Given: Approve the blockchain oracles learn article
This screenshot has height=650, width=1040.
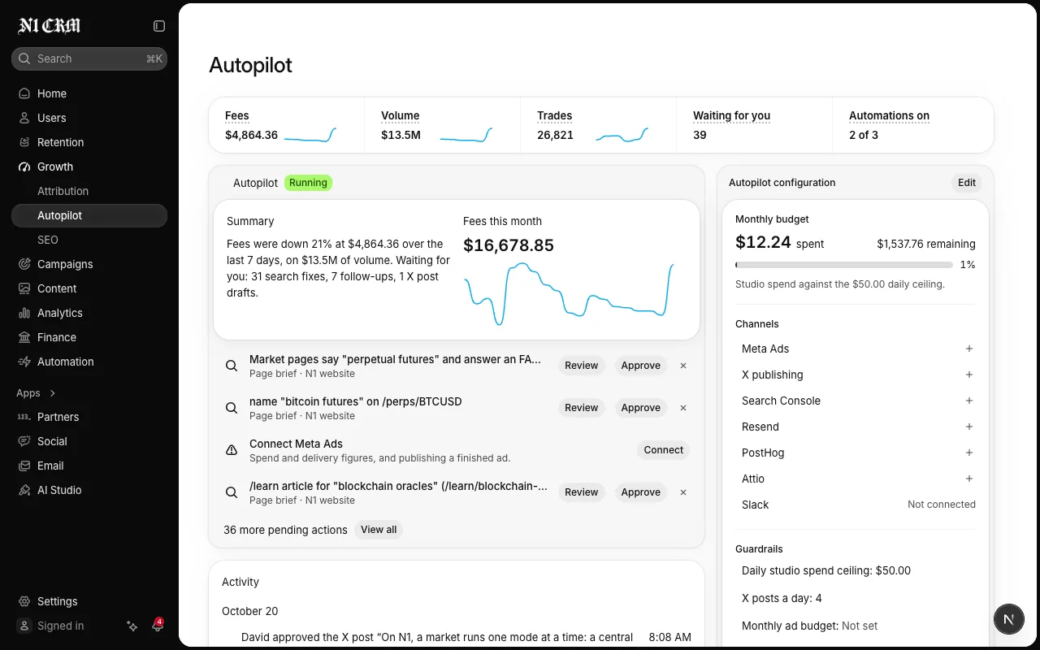Looking at the screenshot, I should pos(641,492).
